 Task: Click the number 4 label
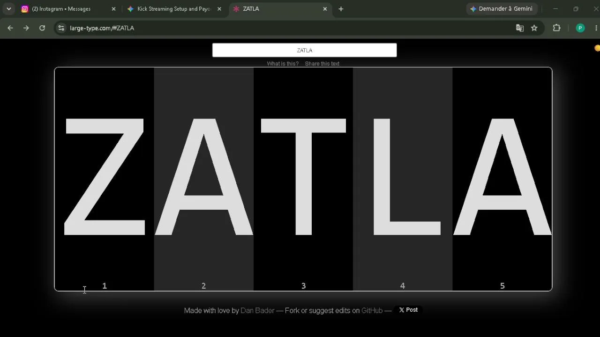click(x=402, y=286)
